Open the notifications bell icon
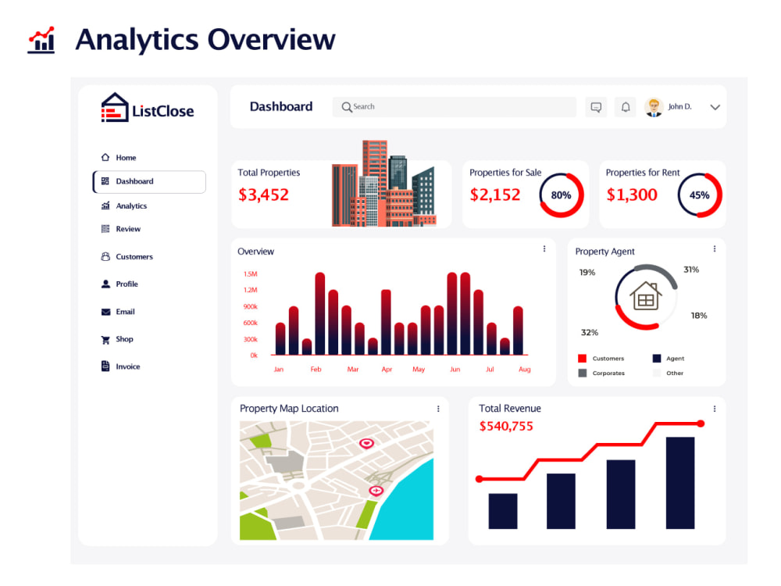 (x=626, y=107)
